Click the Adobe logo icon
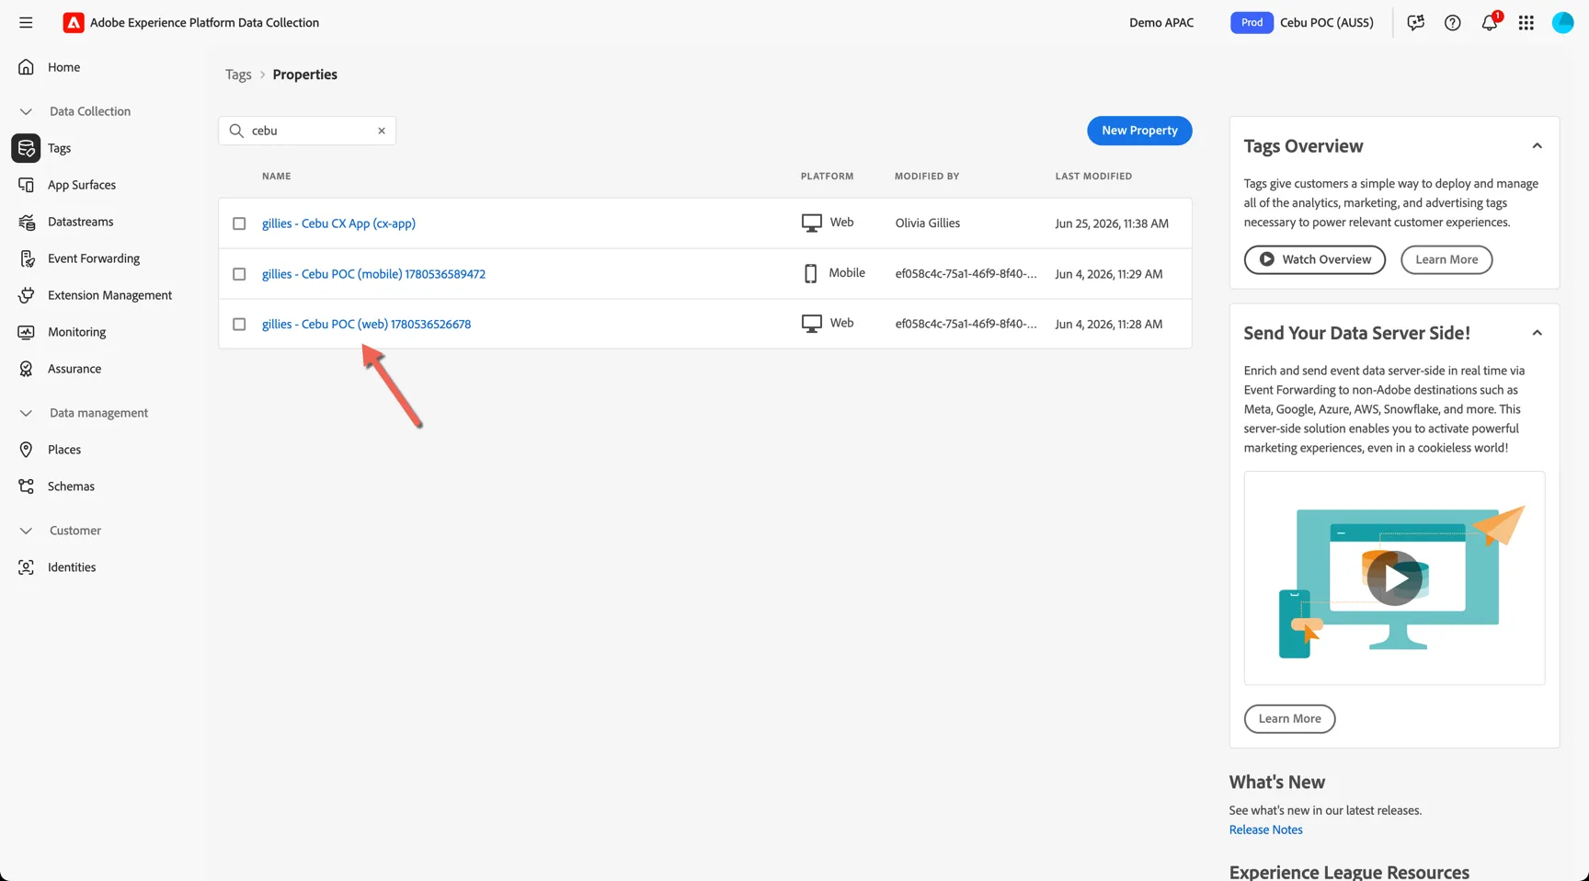 coord(74,22)
